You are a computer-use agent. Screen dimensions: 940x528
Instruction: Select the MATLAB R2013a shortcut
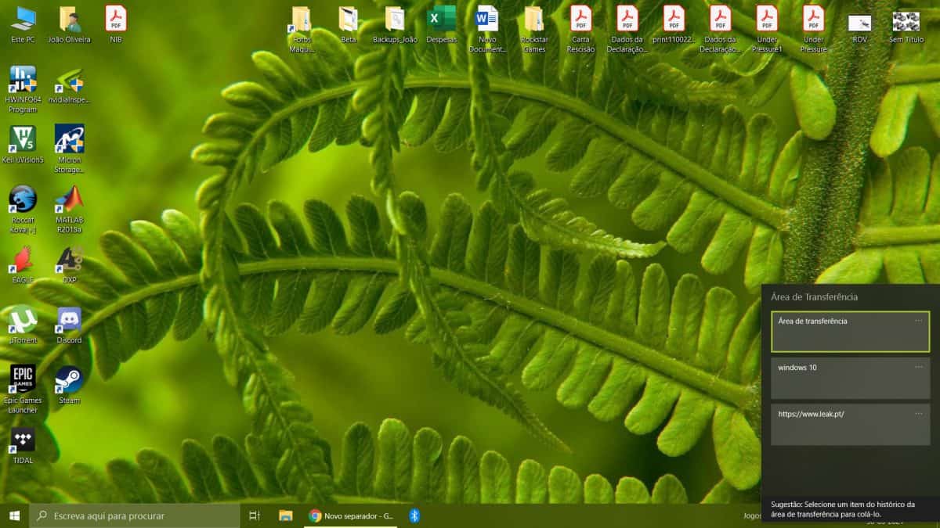tap(69, 200)
